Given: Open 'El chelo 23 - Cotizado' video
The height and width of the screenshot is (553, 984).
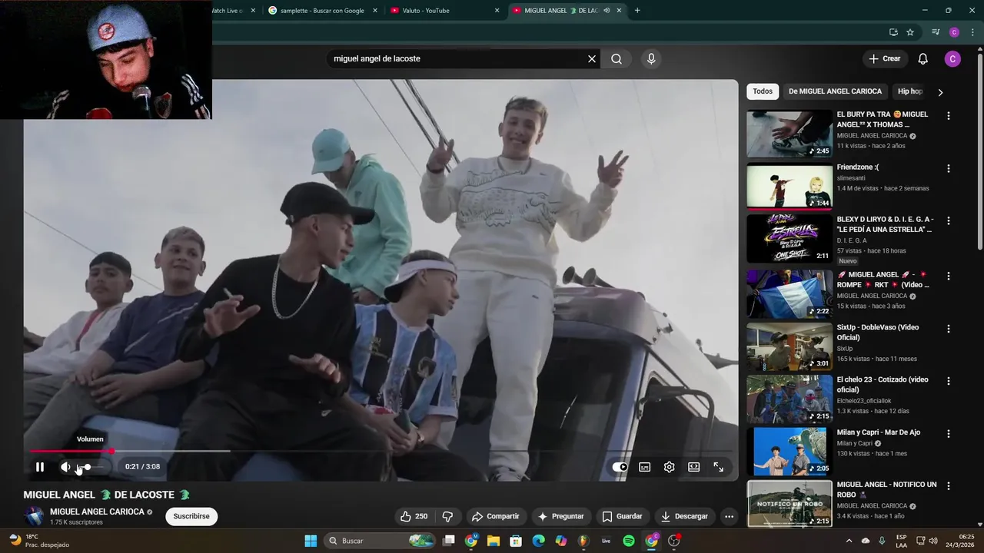Looking at the screenshot, I should click(x=790, y=399).
